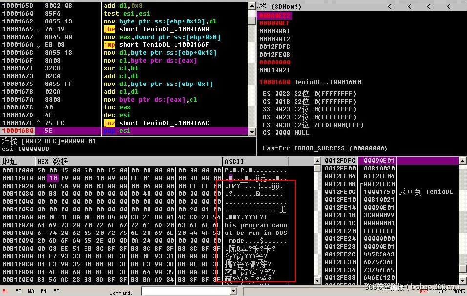This screenshot has height=296, width=467.
Task: Select EIP value 10001680 TenioDL_.10001680
Action: point(310,82)
